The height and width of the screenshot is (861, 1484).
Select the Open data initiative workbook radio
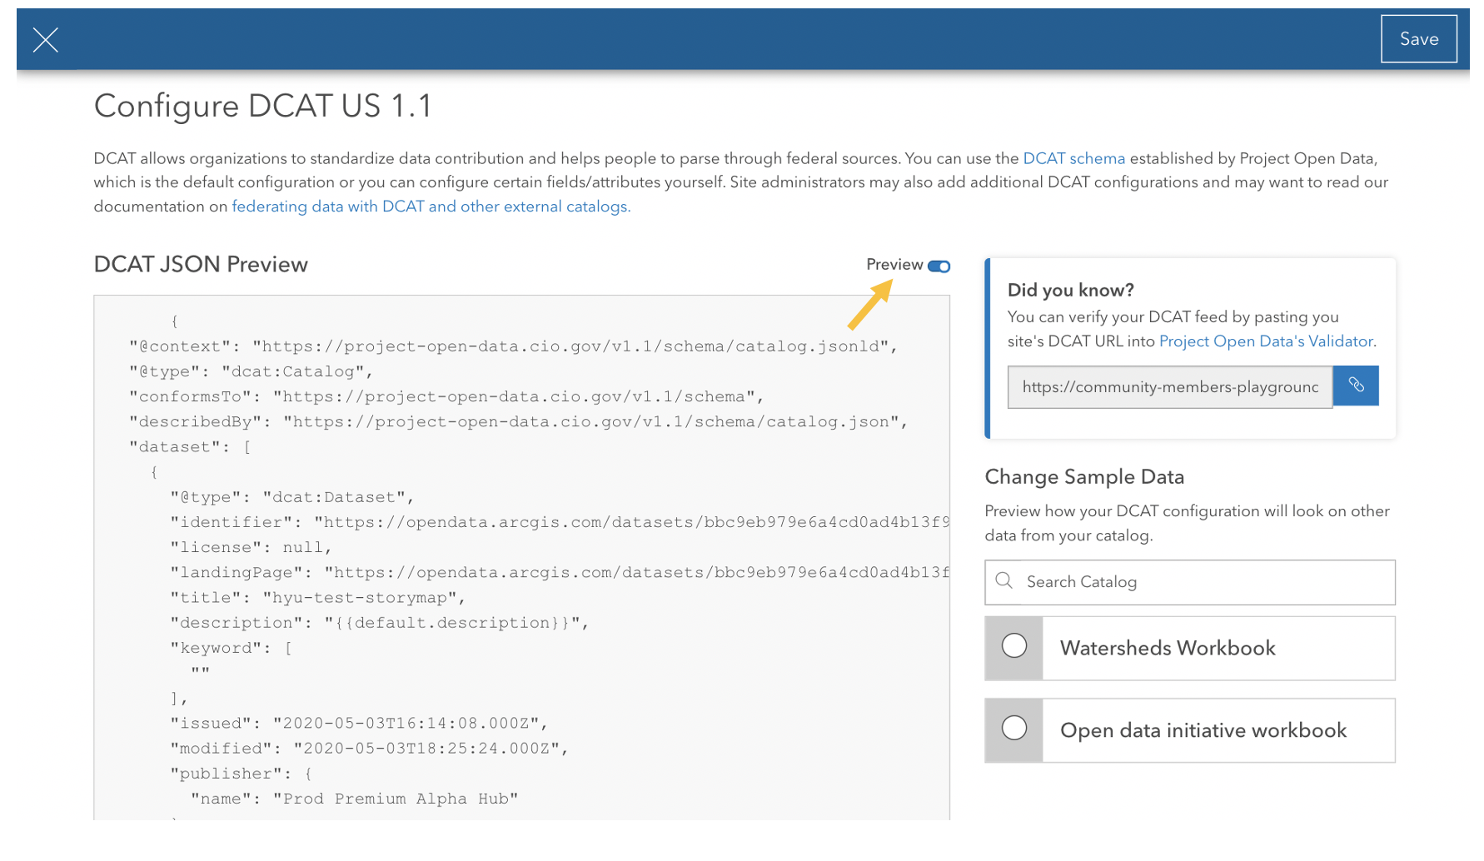[x=1013, y=729]
